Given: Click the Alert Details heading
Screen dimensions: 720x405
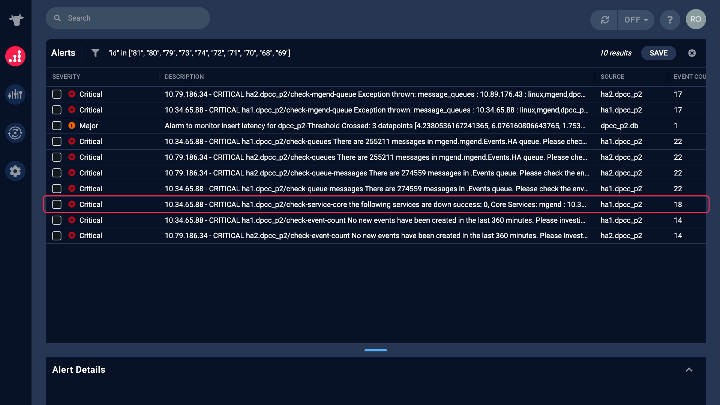Looking at the screenshot, I should pos(79,370).
